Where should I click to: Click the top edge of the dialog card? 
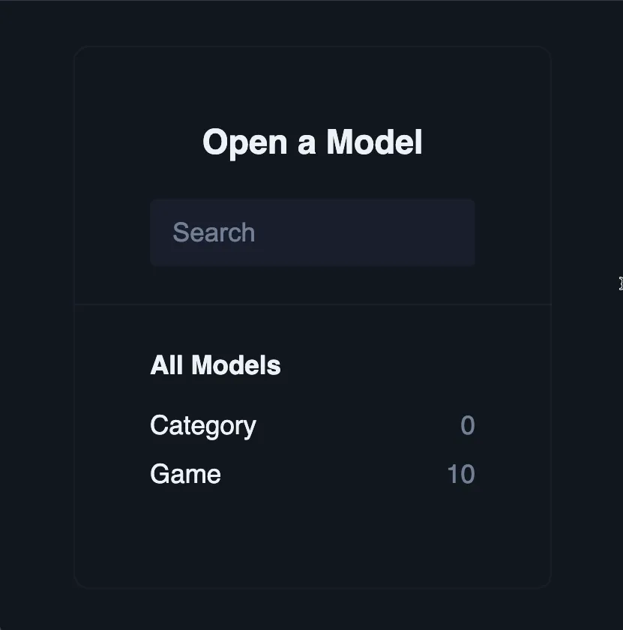coord(313,47)
